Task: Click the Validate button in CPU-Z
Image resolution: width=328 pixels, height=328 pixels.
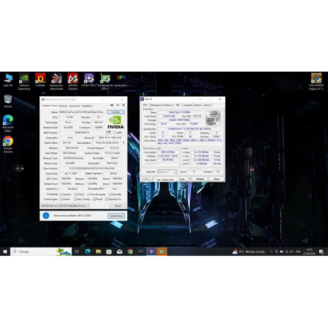Action: (200, 179)
